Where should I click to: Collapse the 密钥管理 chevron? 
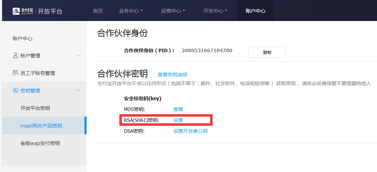point(78,90)
